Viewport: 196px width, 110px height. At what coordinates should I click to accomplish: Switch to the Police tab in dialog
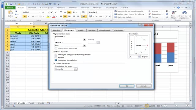click(81, 30)
